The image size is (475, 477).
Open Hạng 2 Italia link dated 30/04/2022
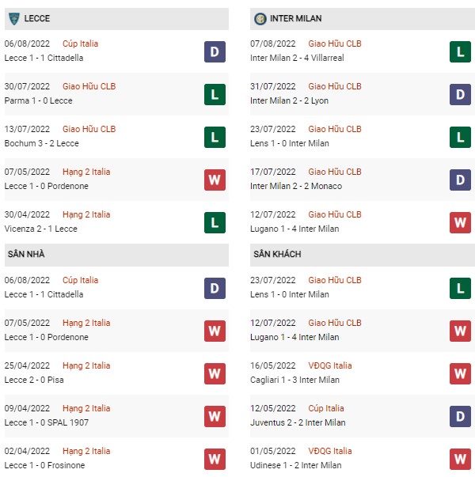pyautogui.click(x=86, y=215)
